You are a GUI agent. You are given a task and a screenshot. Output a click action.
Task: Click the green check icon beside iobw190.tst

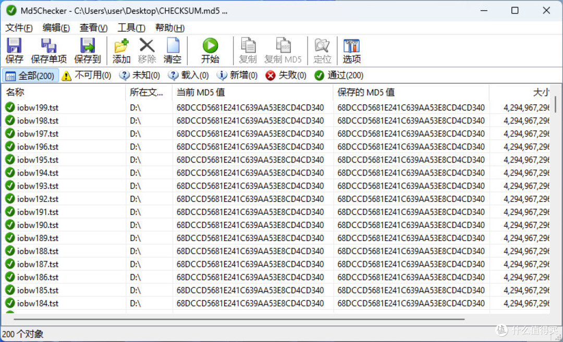(10, 225)
